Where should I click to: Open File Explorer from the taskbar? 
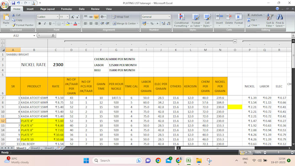tap(199, 160)
